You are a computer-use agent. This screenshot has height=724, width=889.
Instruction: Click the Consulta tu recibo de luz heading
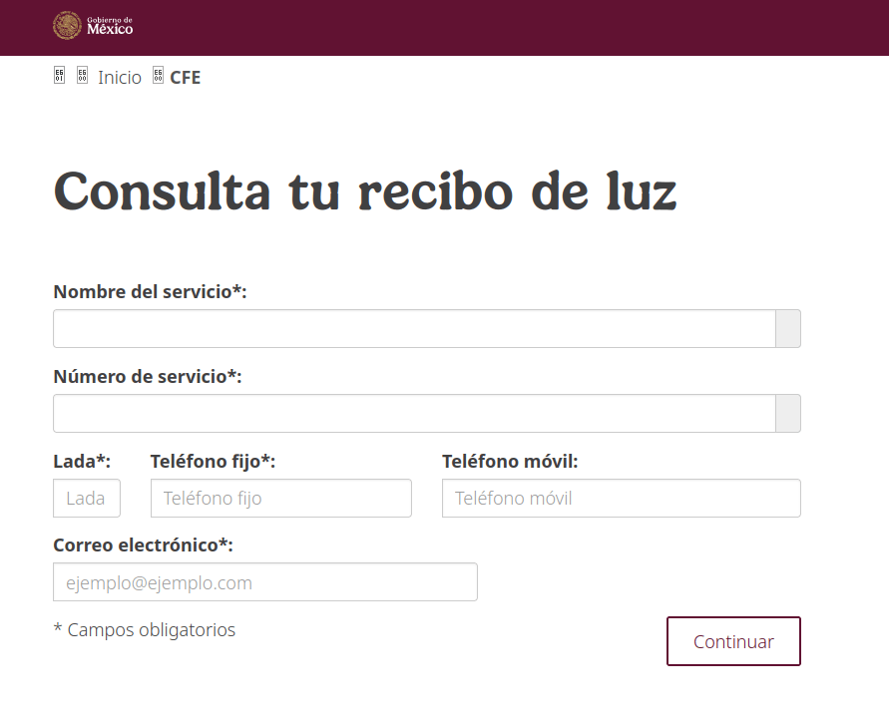point(365,191)
